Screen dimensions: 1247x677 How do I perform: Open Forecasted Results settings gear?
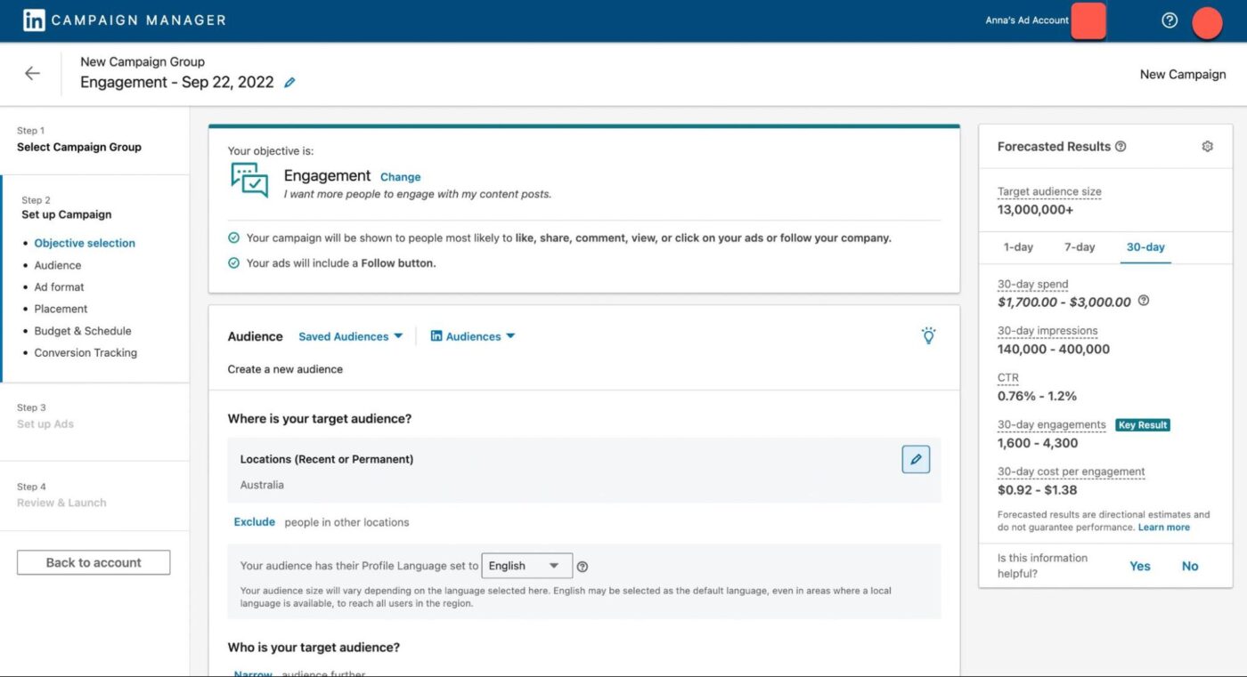click(x=1207, y=145)
